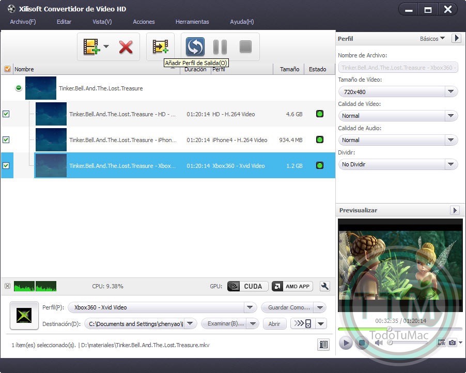Open the Archivo(F) menu
The width and height of the screenshot is (466, 373).
tap(23, 22)
